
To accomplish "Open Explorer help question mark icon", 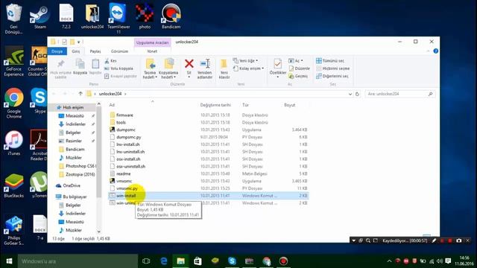I will click(435, 51).
